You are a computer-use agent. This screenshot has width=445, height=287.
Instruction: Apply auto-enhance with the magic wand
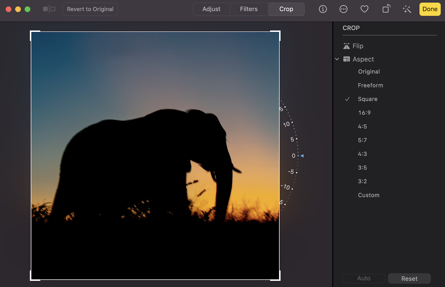point(407,9)
